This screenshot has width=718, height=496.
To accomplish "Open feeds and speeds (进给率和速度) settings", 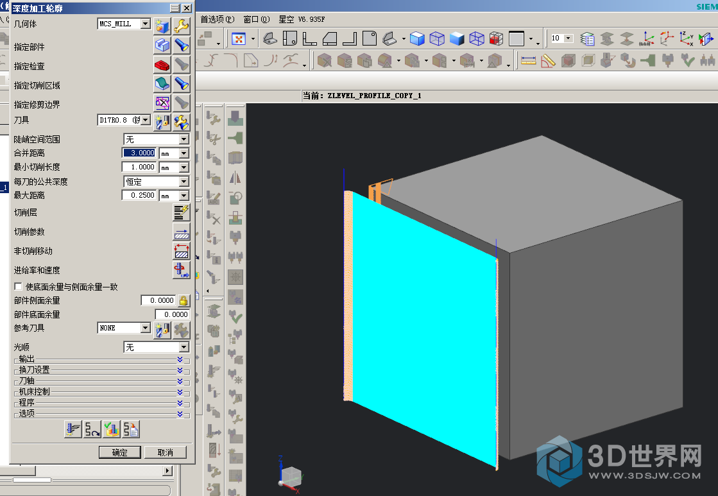I will click(x=182, y=270).
